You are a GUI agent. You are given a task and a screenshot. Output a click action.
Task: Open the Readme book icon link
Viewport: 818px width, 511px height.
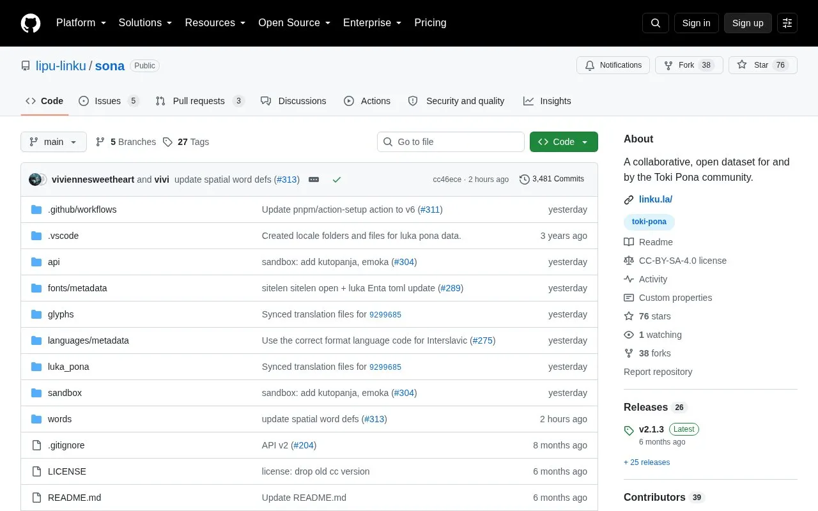648,242
